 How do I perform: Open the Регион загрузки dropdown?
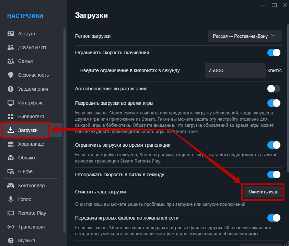(245, 36)
